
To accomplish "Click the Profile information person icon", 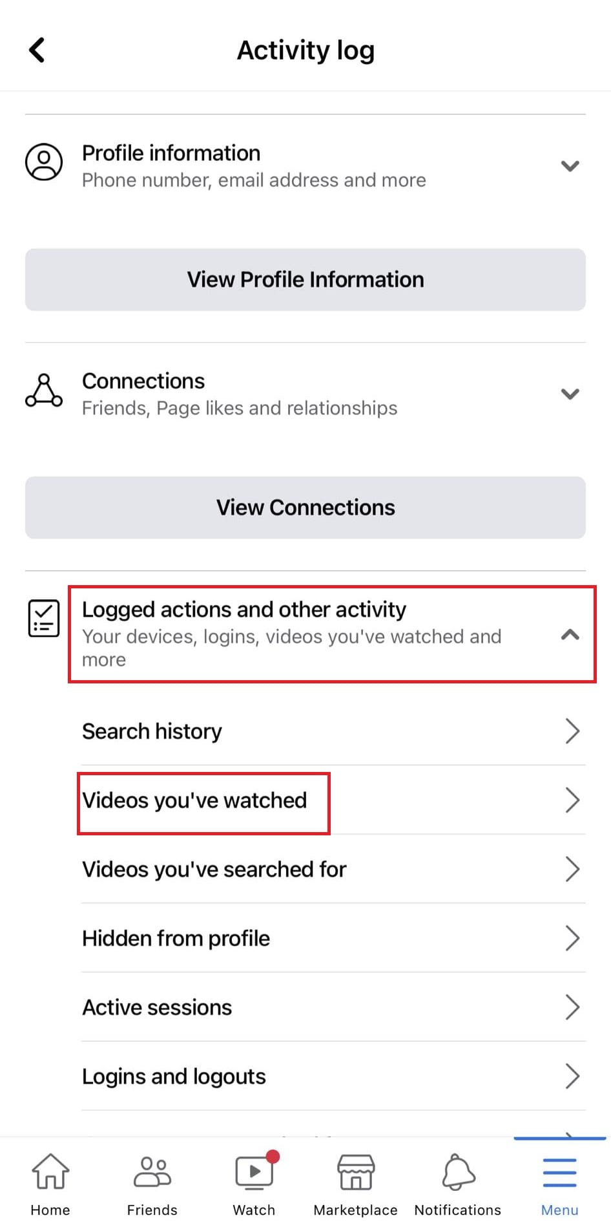I will click(44, 162).
